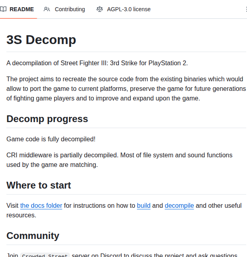Click the Community heading
This screenshot has width=247, height=257.
pyautogui.click(x=33, y=236)
